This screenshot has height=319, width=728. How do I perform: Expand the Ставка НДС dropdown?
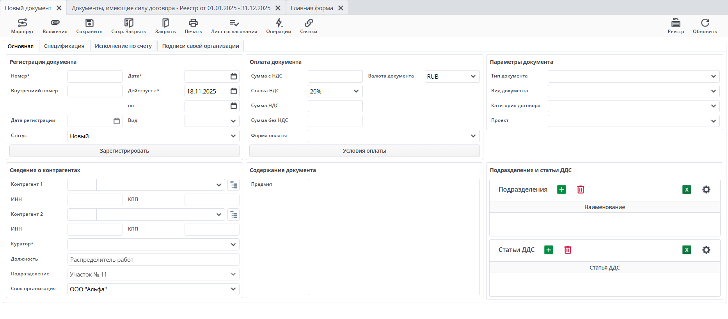pyautogui.click(x=356, y=91)
